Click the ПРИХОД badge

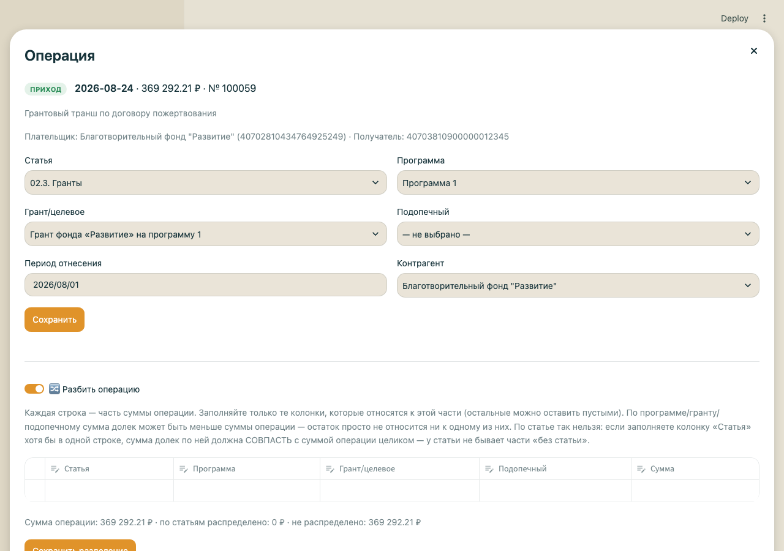(x=46, y=89)
